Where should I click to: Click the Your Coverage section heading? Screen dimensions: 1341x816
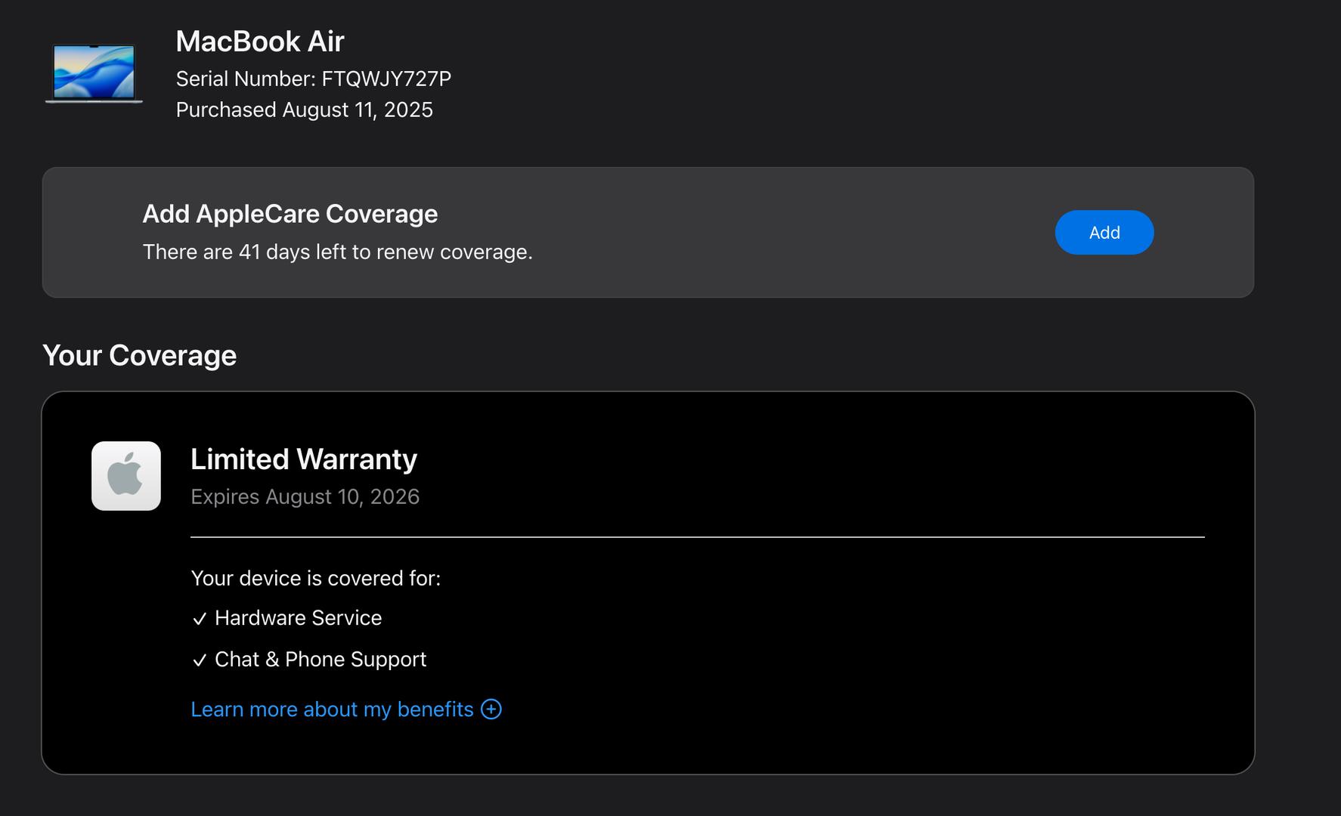pyautogui.click(x=139, y=356)
